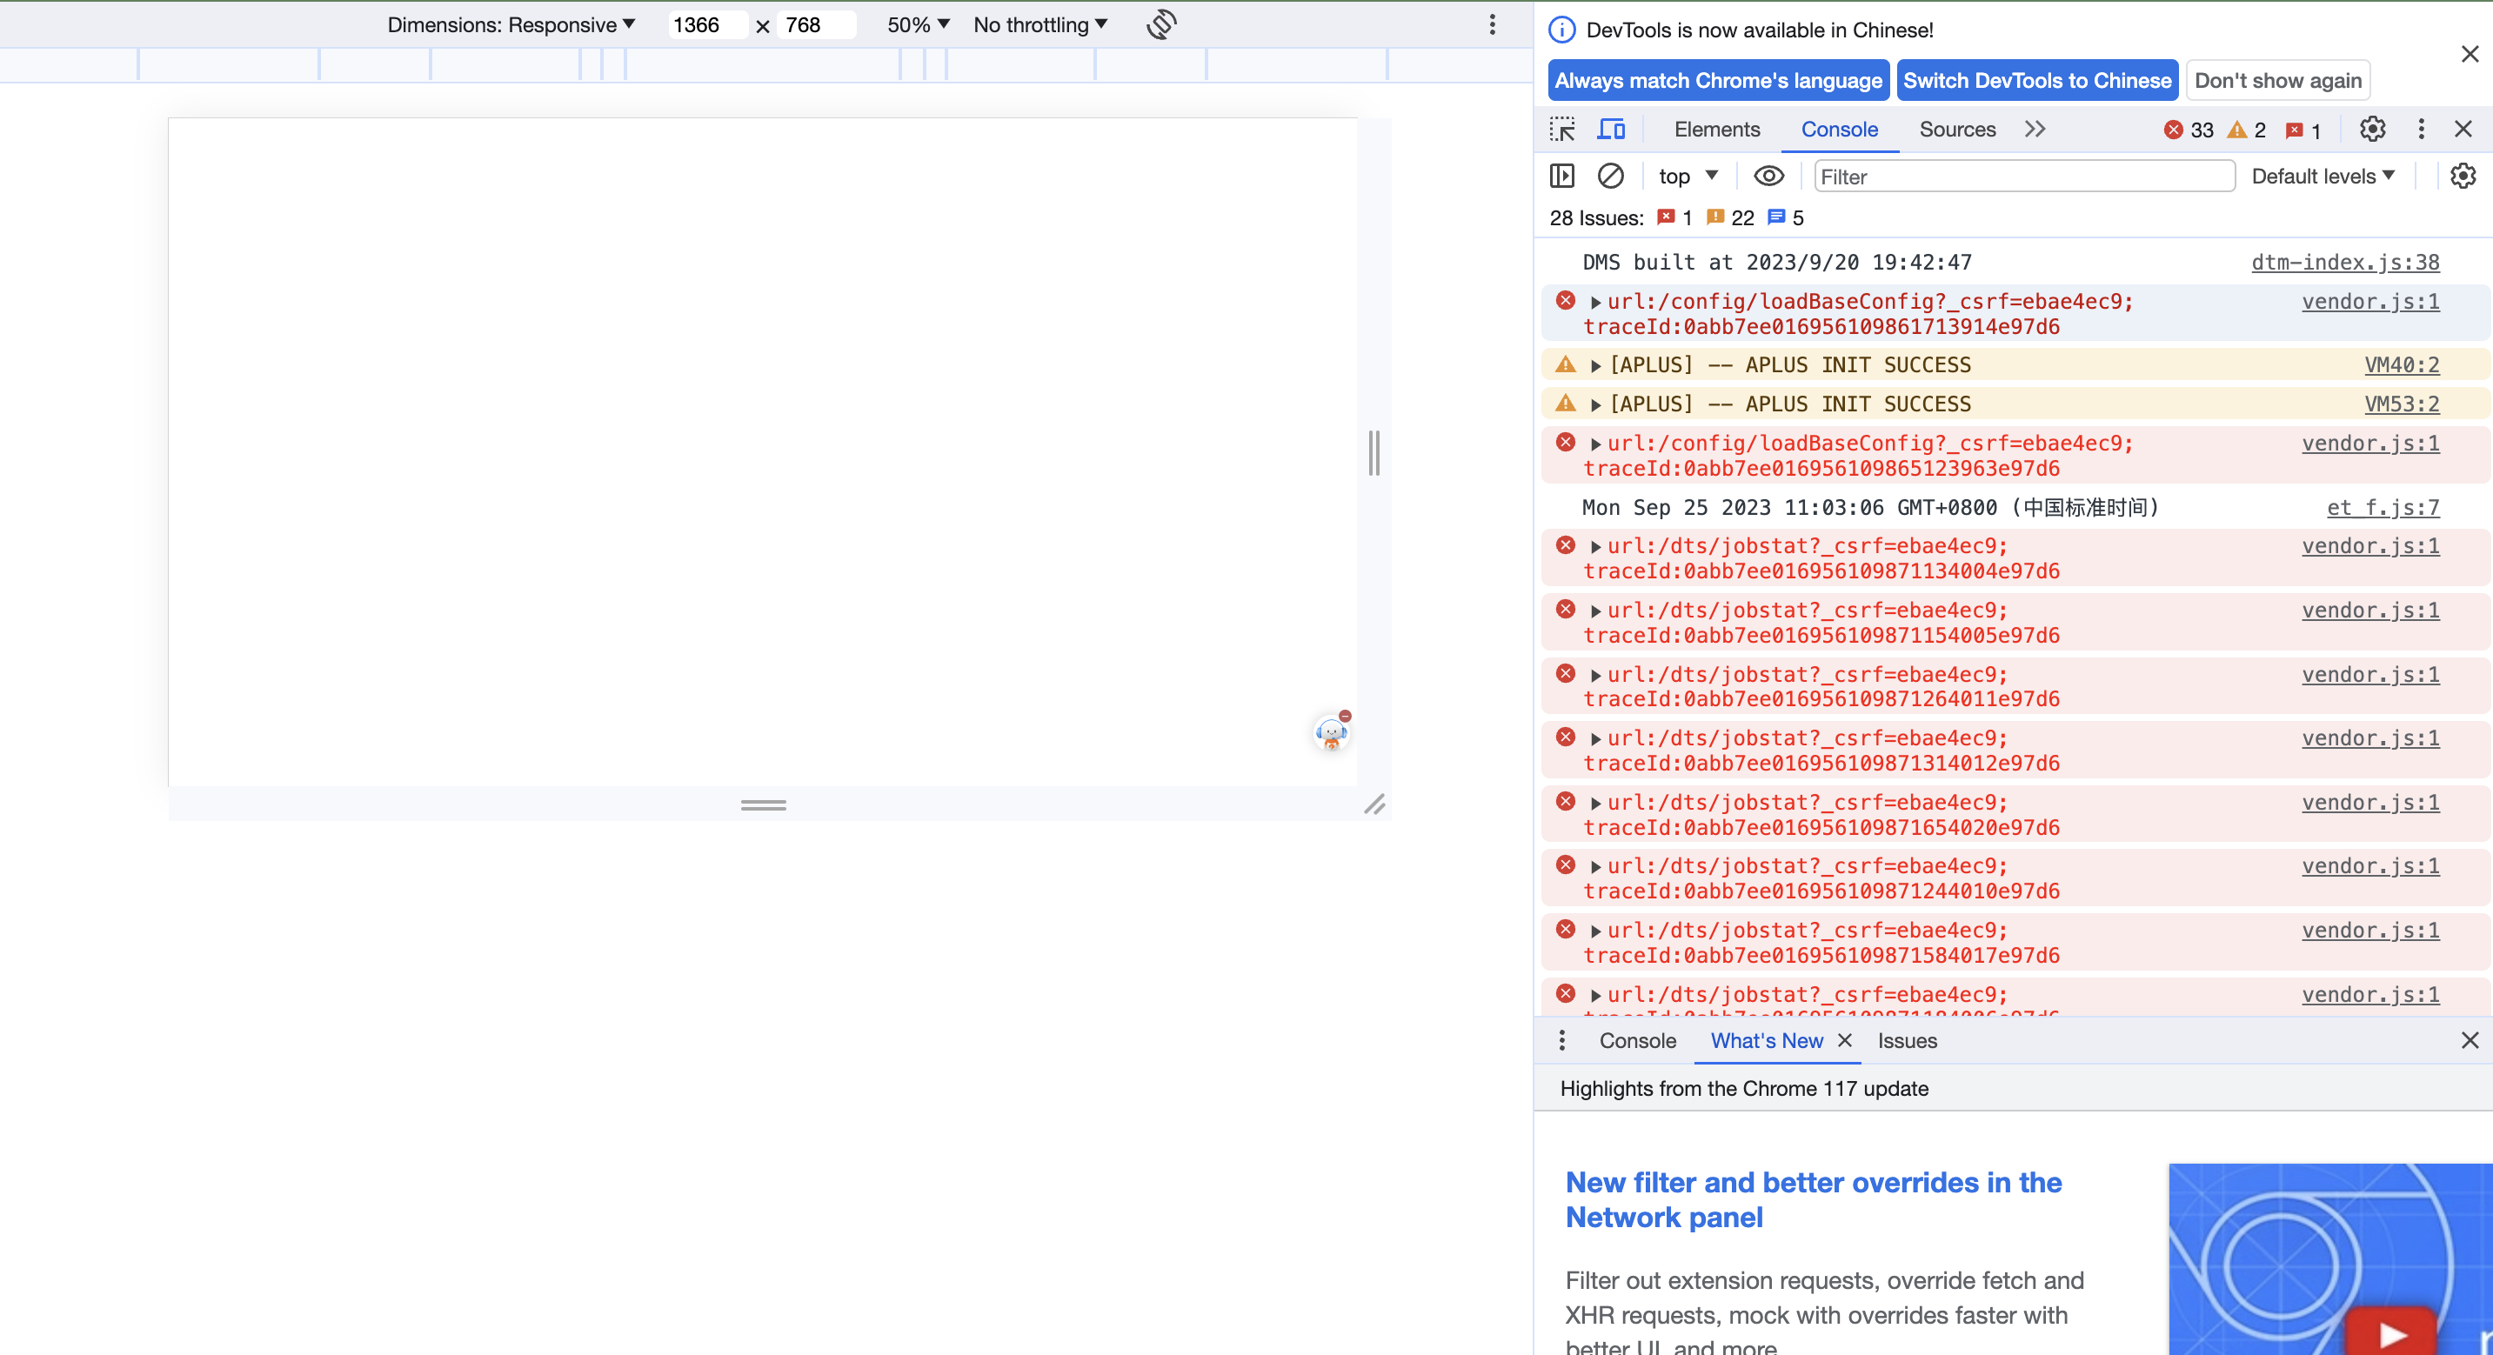Click the info icon in language banner
Screen dimensions: 2493x1355
[1562, 30]
